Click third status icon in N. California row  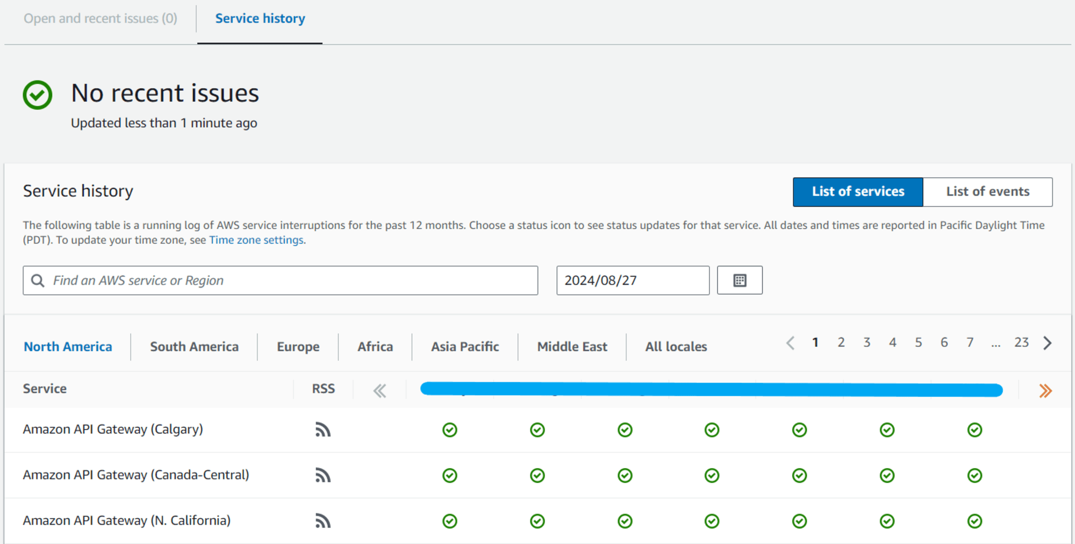(x=625, y=521)
